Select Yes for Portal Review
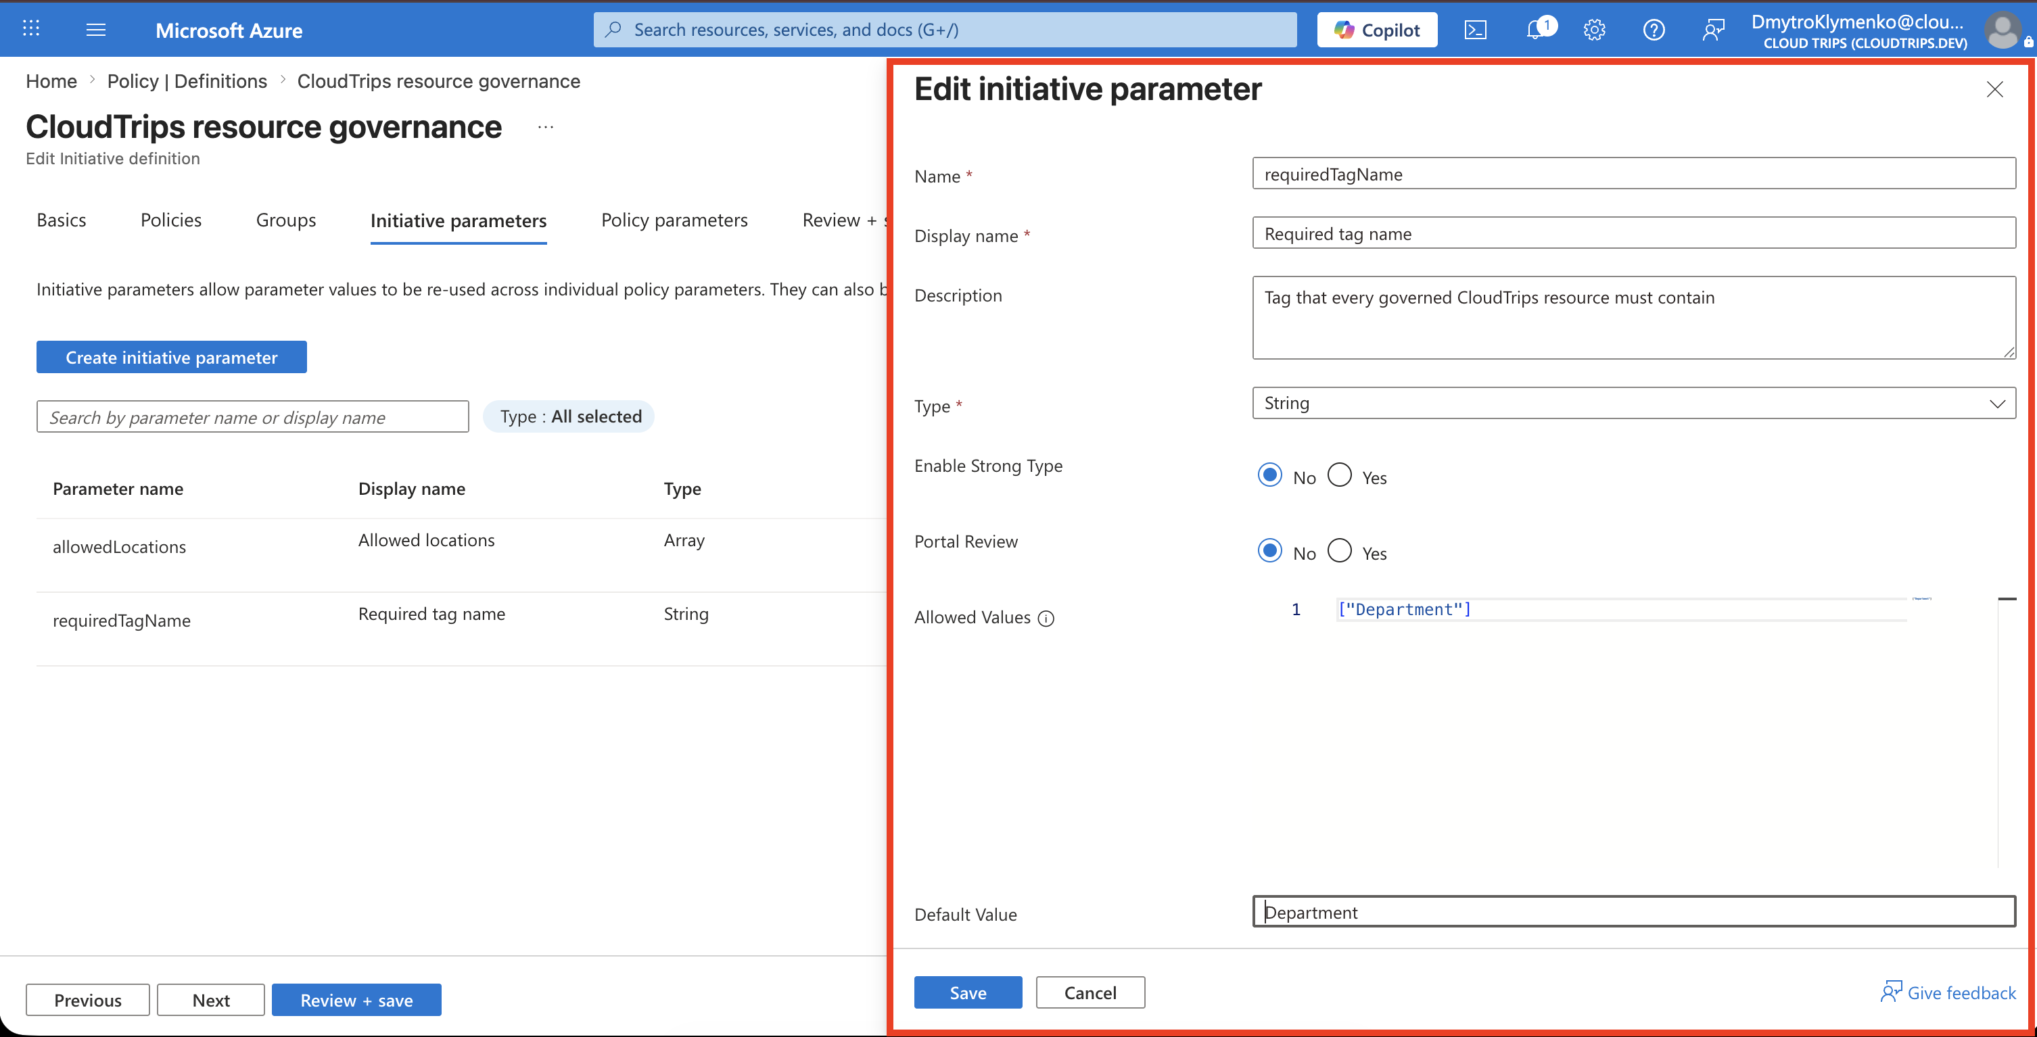2037x1037 pixels. click(x=1340, y=551)
